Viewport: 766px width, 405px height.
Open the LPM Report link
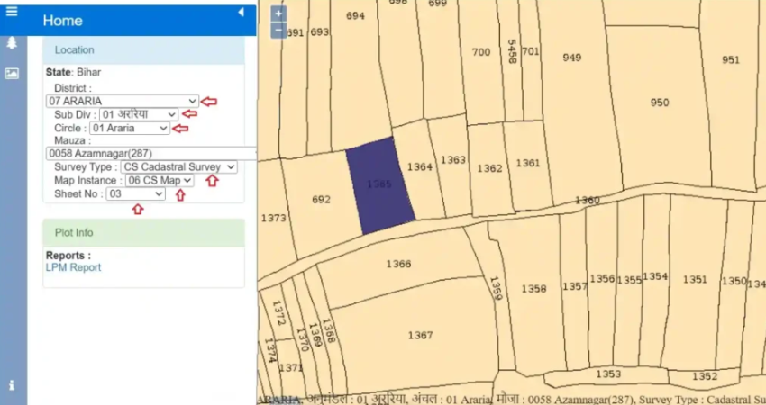73,267
